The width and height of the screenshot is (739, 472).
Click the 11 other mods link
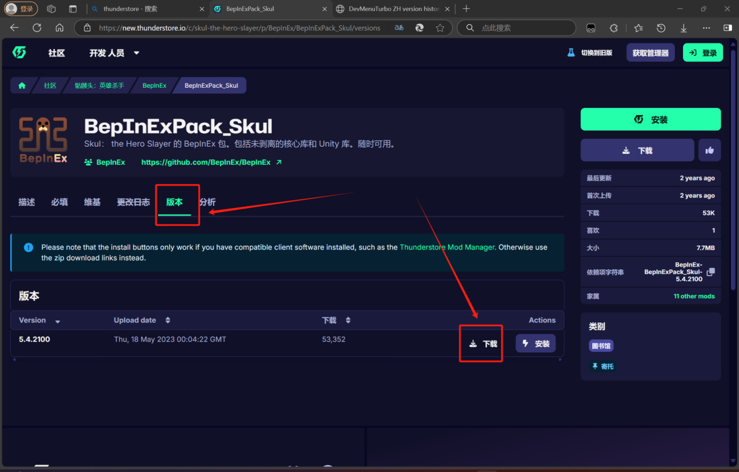(694, 296)
